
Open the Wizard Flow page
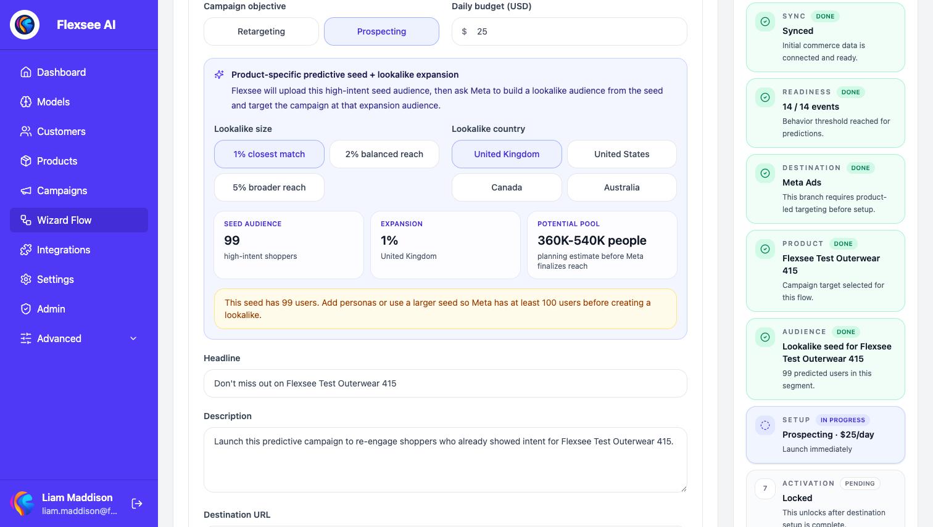(x=79, y=220)
